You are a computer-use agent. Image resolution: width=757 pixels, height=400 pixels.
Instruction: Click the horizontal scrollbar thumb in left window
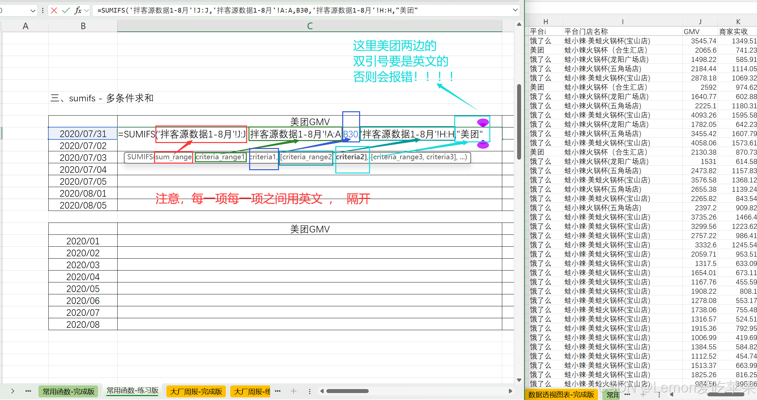pos(347,391)
